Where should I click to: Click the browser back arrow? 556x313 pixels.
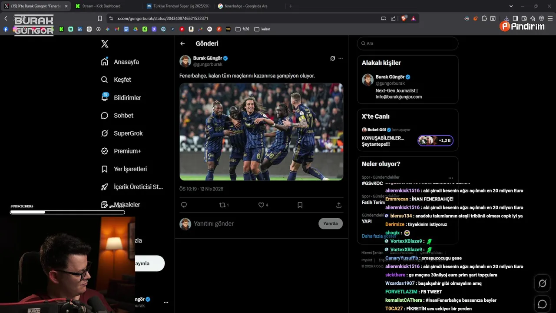[x=6, y=18]
